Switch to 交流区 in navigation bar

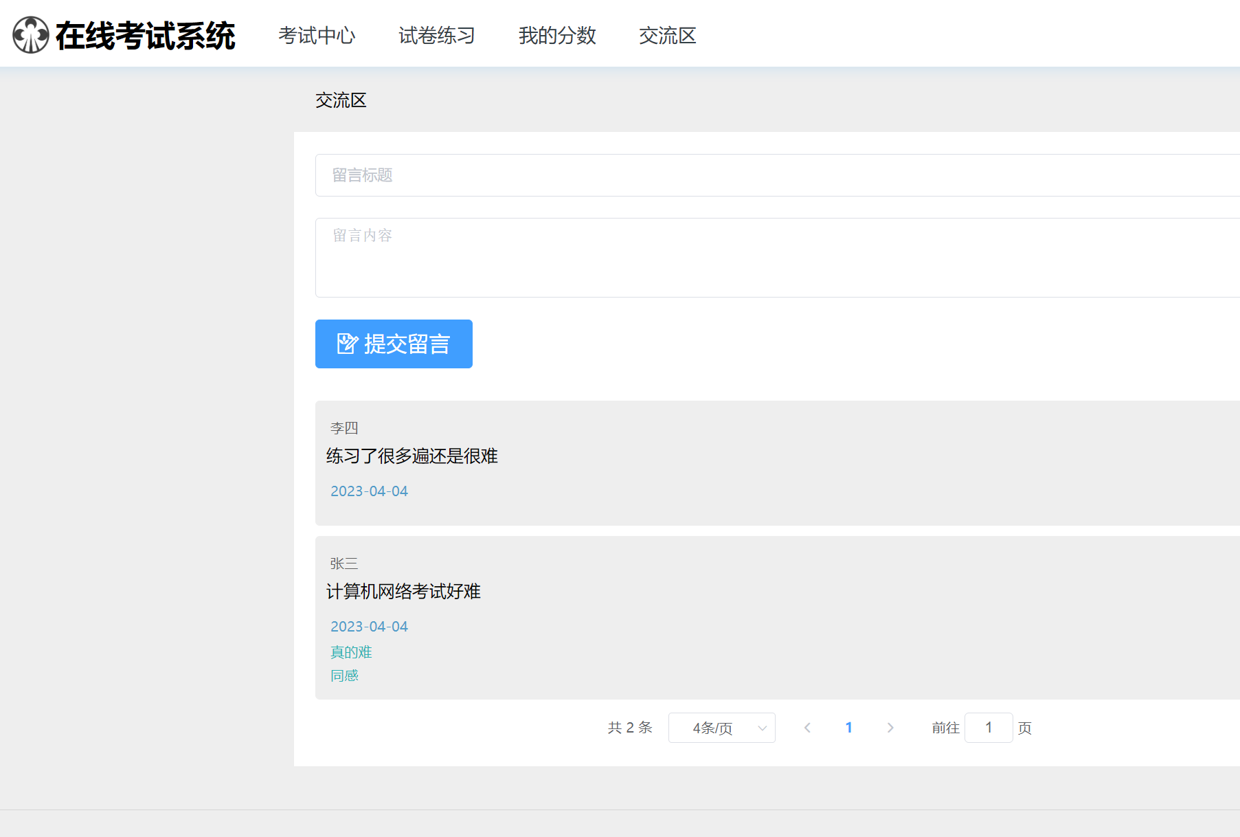click(x=667, y=36)
